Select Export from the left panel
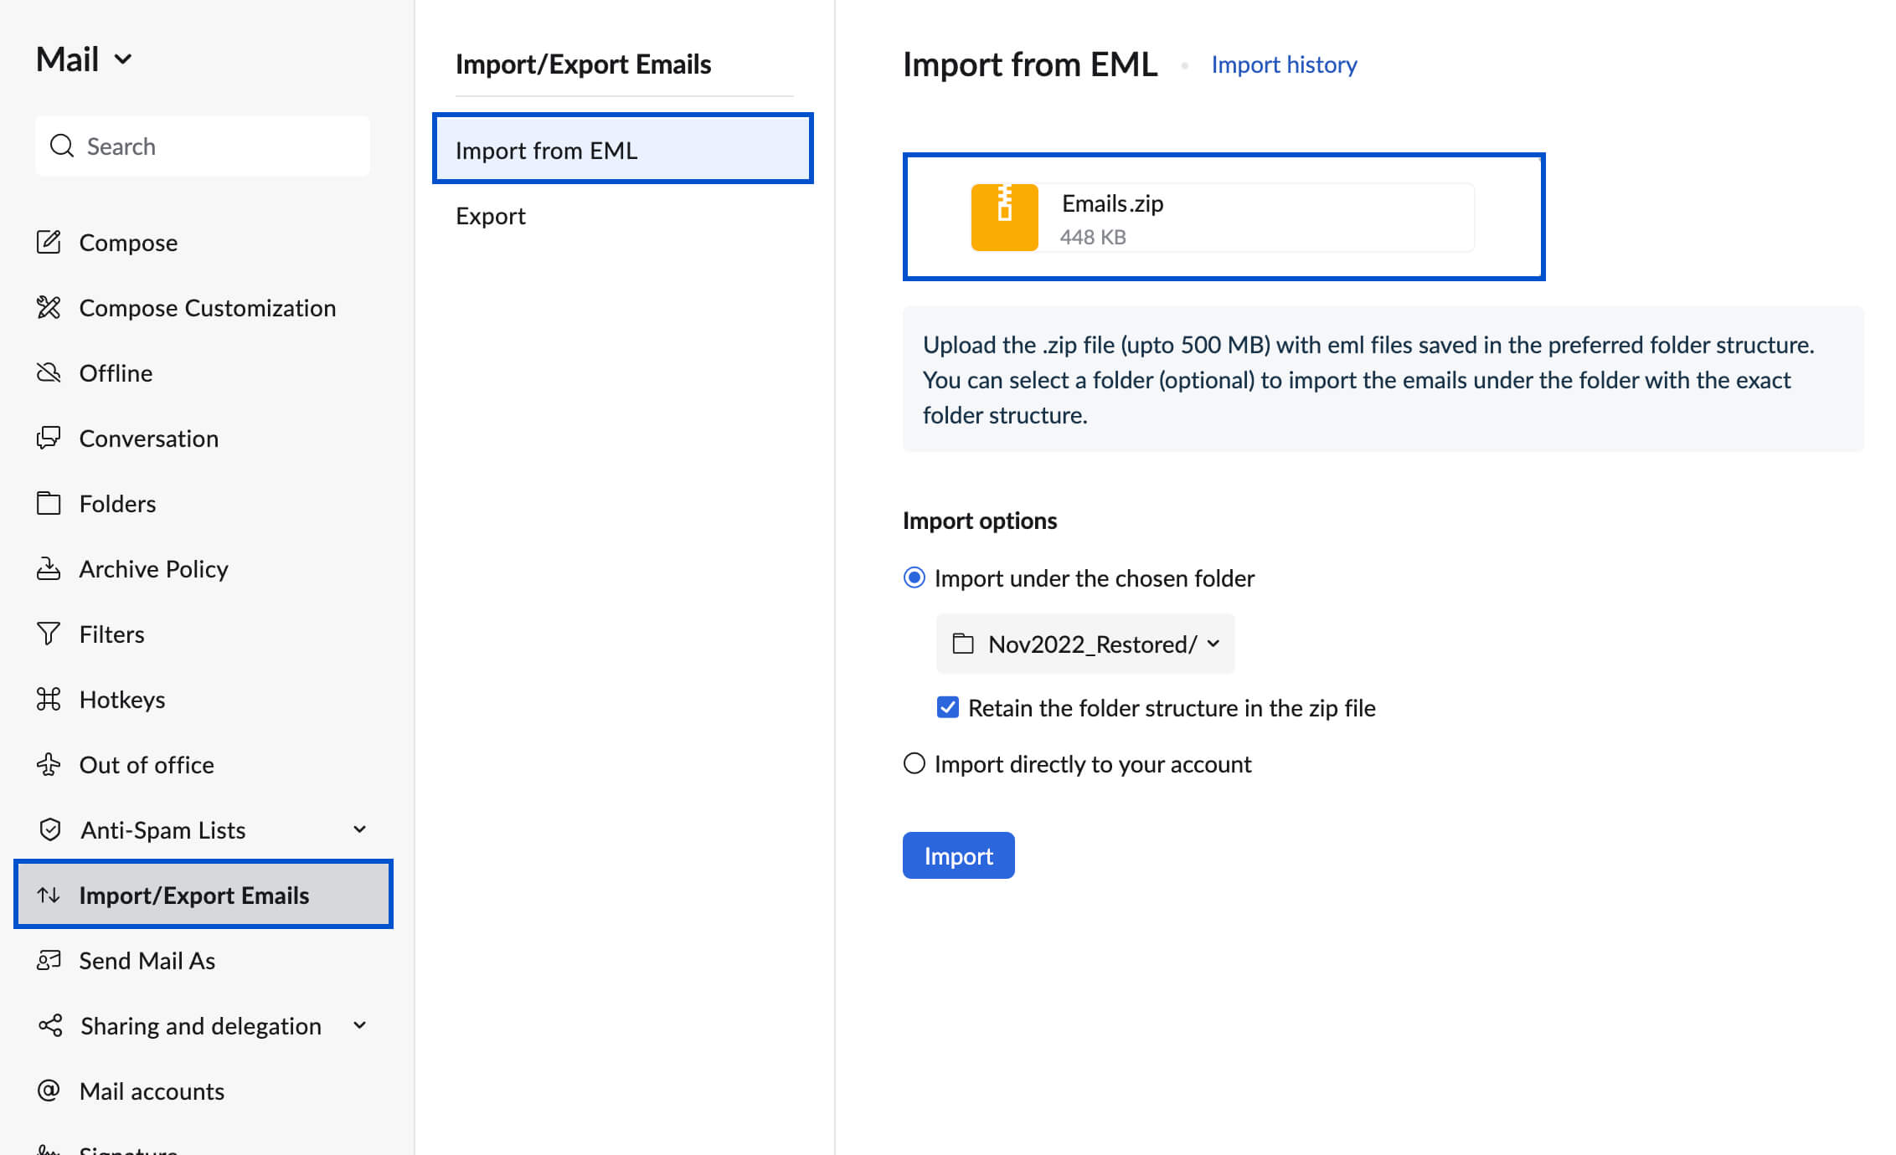The height and width of the screenshot is (1155, 1896). [x=490, y=215]
